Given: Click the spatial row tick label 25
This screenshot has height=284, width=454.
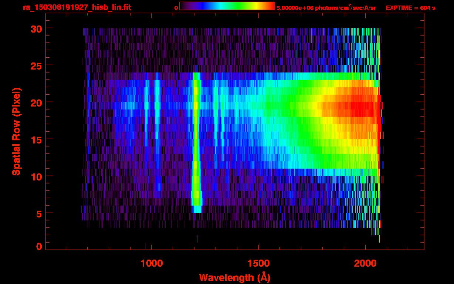Looking at the screenshot, I should (x=36, y=65).
